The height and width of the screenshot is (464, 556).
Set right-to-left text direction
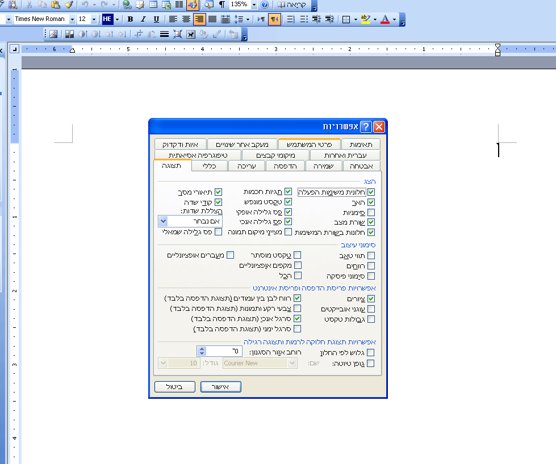[274, 19]
